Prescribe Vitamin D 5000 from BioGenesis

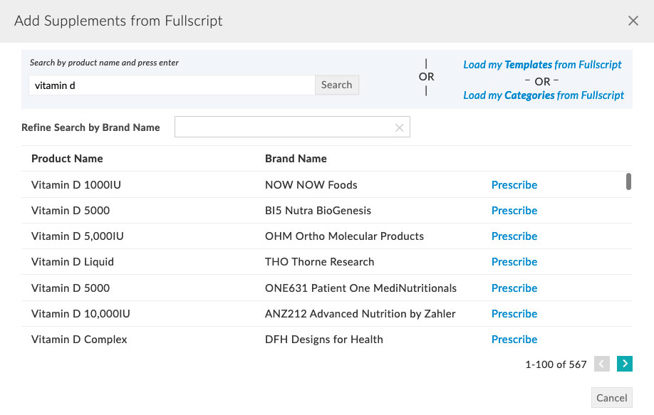coord(514,210)
